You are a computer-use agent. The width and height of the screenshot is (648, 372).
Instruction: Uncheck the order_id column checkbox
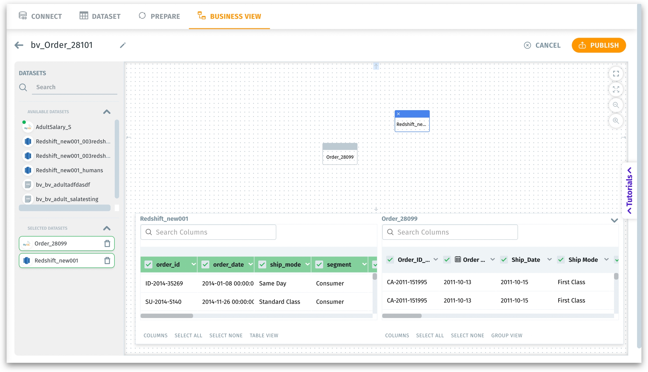coord(148,264)
